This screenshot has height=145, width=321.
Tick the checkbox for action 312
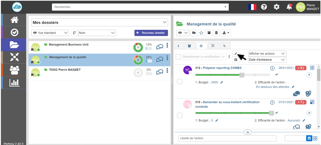(x=180, y=82)
